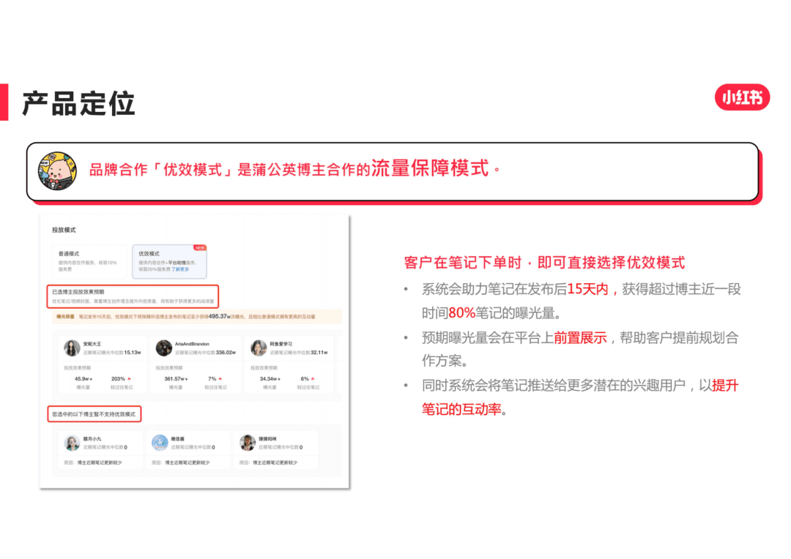The image size is (791, 559).
Task: Click the 7% increase value
Action: click(x=212, y=378)
